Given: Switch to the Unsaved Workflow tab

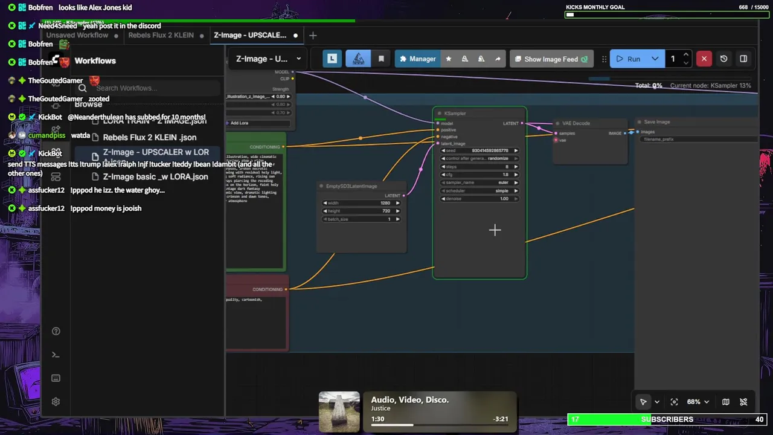Looking at the screenshot, I should point(77,35).
